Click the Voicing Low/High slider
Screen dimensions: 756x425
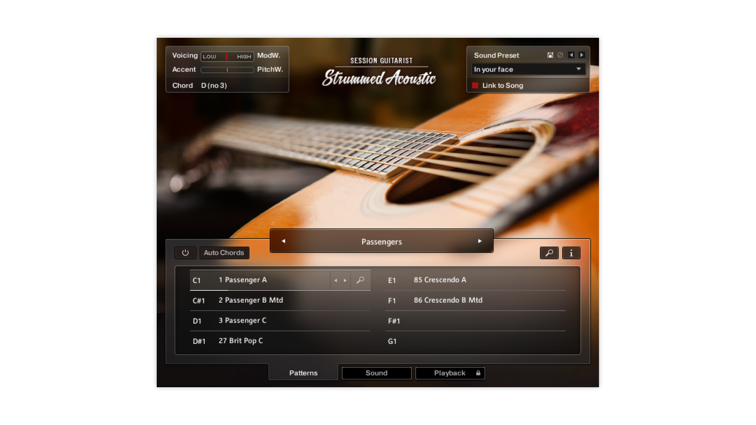227,56
